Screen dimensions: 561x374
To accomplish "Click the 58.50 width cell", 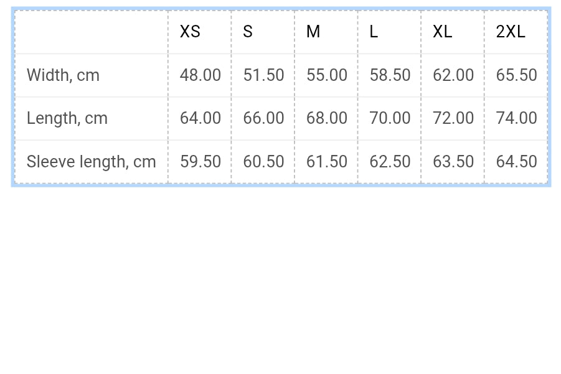I will tap(390, 75).
